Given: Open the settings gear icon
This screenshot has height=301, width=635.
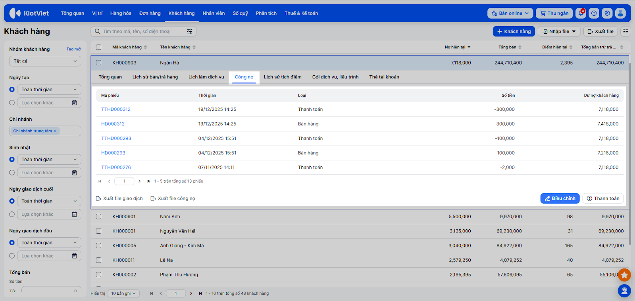Looking at the screenshot, I should point(607,13).
